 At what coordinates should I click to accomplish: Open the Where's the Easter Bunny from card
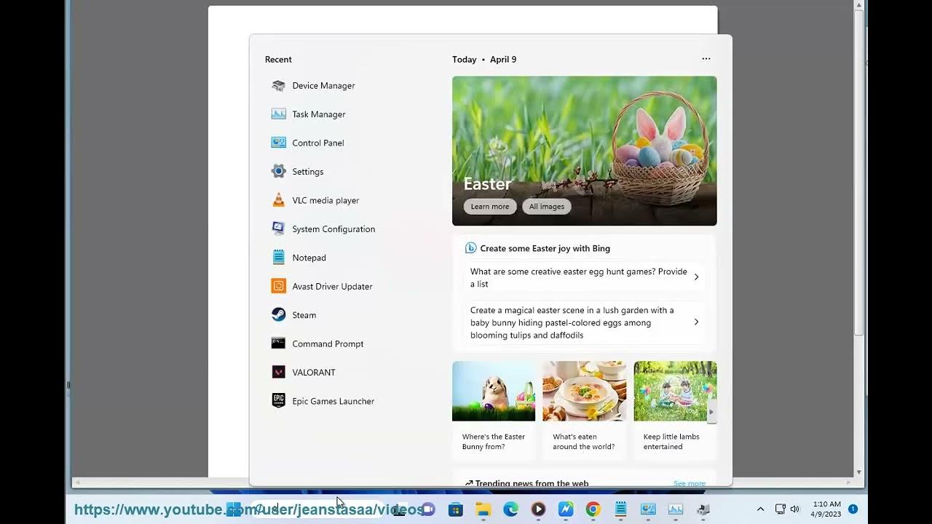coord(494,410)
